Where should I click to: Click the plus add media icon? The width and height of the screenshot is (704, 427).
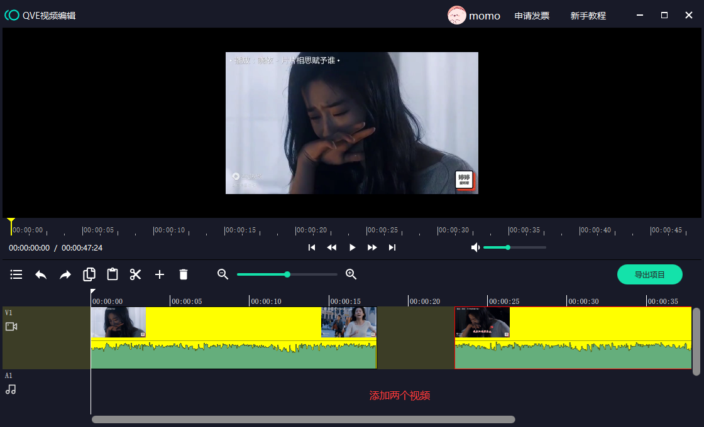tap(160, 274)
